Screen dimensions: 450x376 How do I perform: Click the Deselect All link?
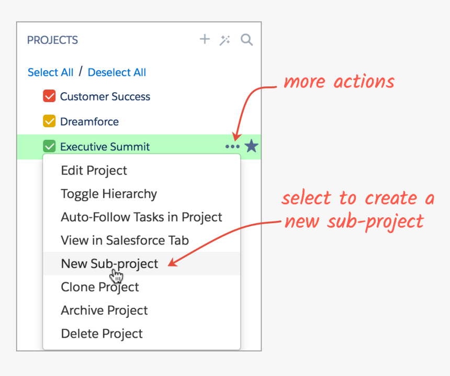117,72
